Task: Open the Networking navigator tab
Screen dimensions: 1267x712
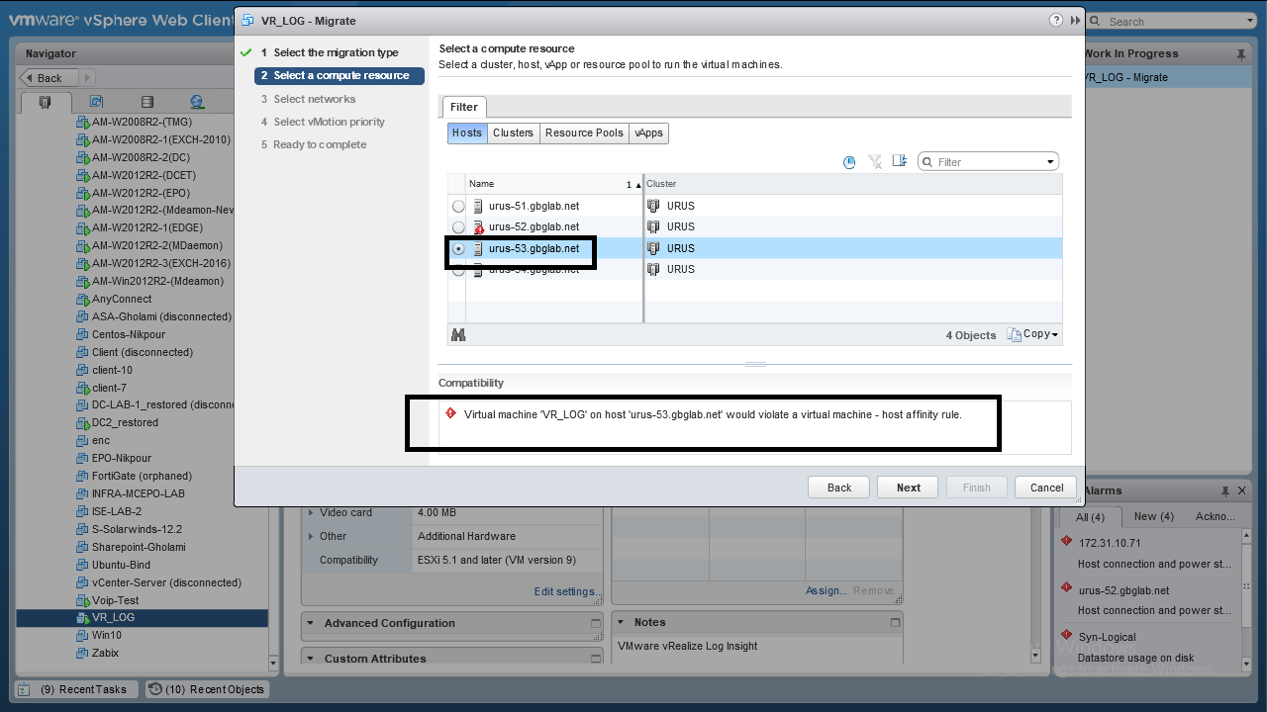Action: 197,102
